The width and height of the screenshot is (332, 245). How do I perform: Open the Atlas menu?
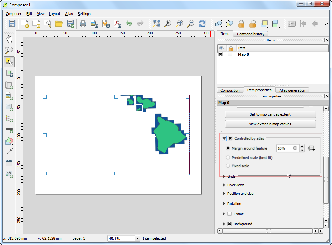click(69, 14)
